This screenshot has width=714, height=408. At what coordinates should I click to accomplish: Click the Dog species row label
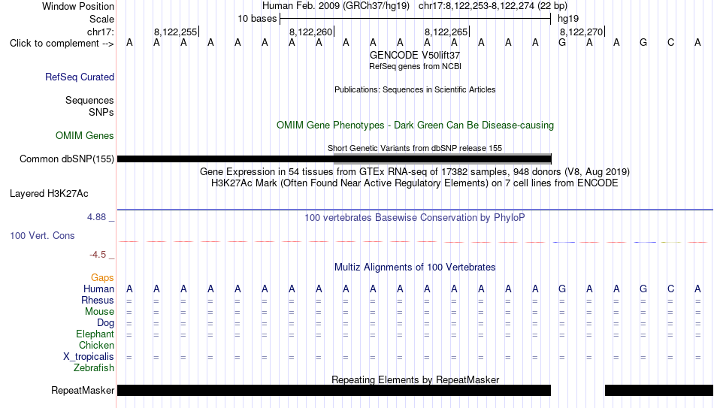click(x=106, y=323)
